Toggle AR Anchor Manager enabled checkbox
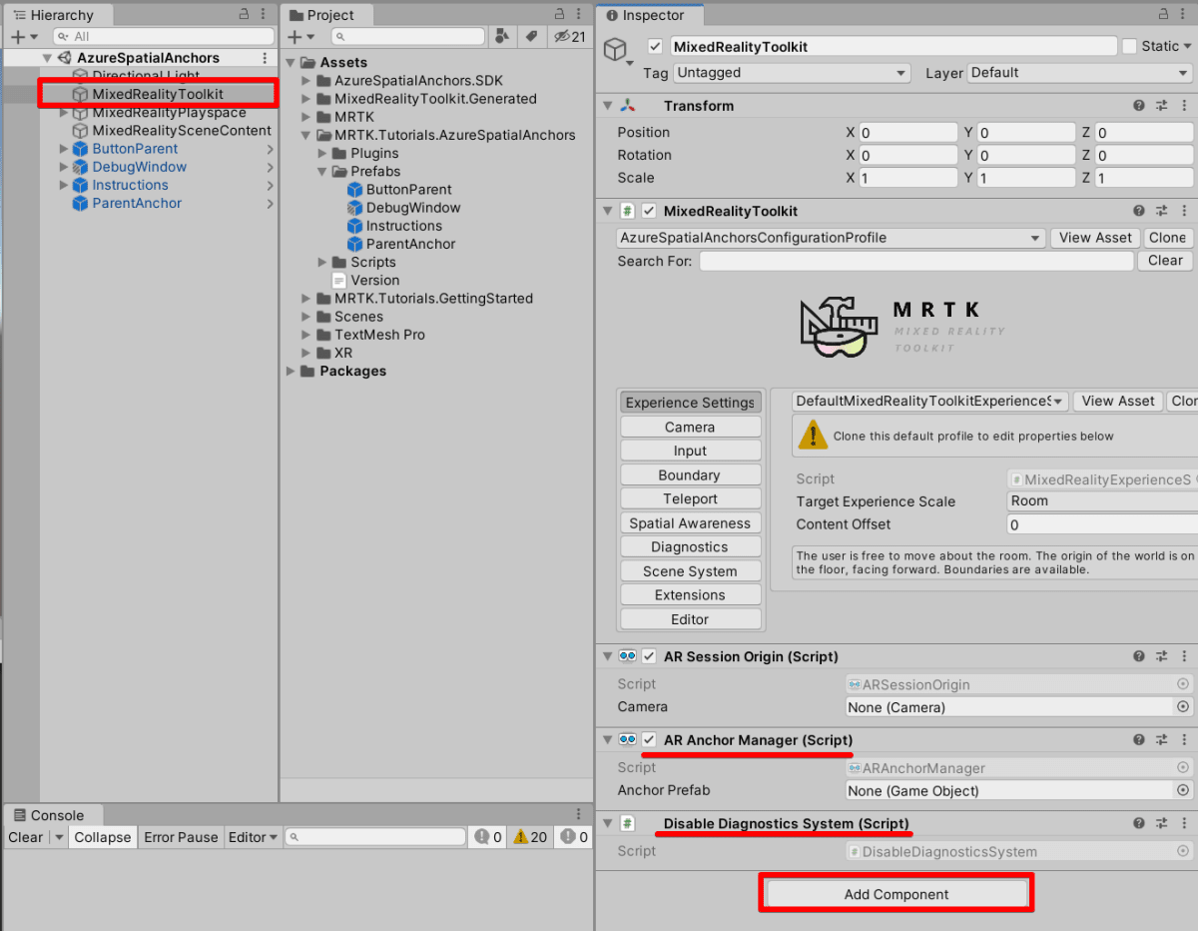1198x931 pixels. coord(649,740)
